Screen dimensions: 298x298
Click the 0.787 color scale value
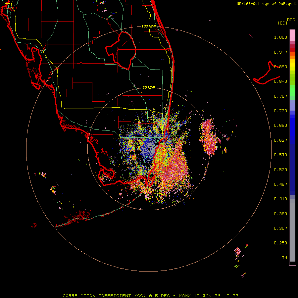[x=280, y=96]
